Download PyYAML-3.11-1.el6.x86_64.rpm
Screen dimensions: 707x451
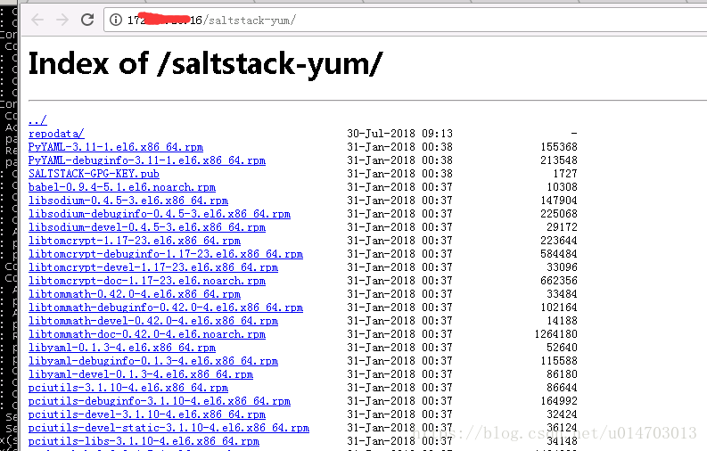tap(116, 147)
